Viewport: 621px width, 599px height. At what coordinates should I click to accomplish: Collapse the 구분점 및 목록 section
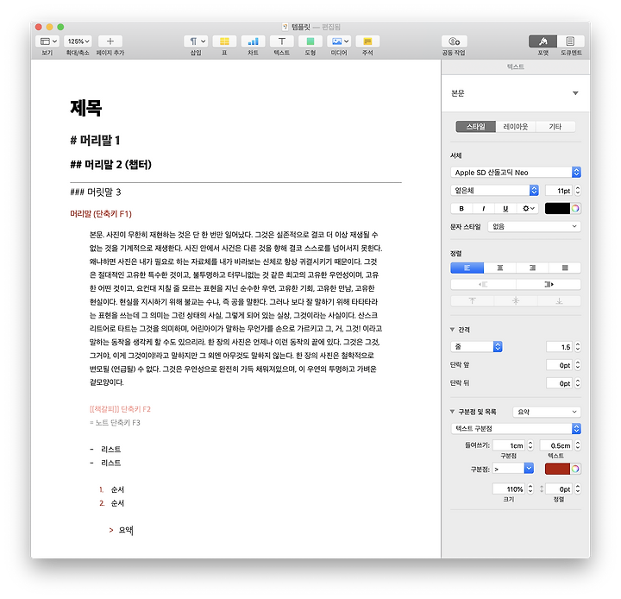(x=452, y=412)
